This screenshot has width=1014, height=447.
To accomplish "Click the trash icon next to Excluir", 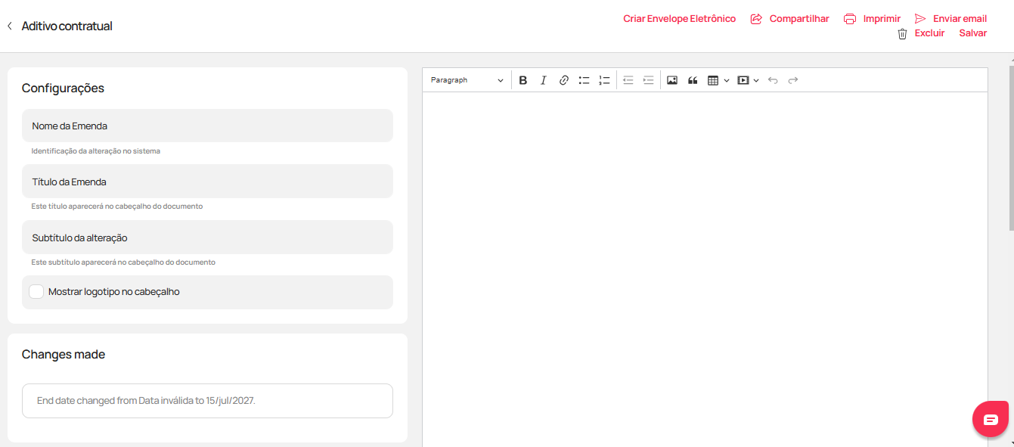I will tap(902, 33).
